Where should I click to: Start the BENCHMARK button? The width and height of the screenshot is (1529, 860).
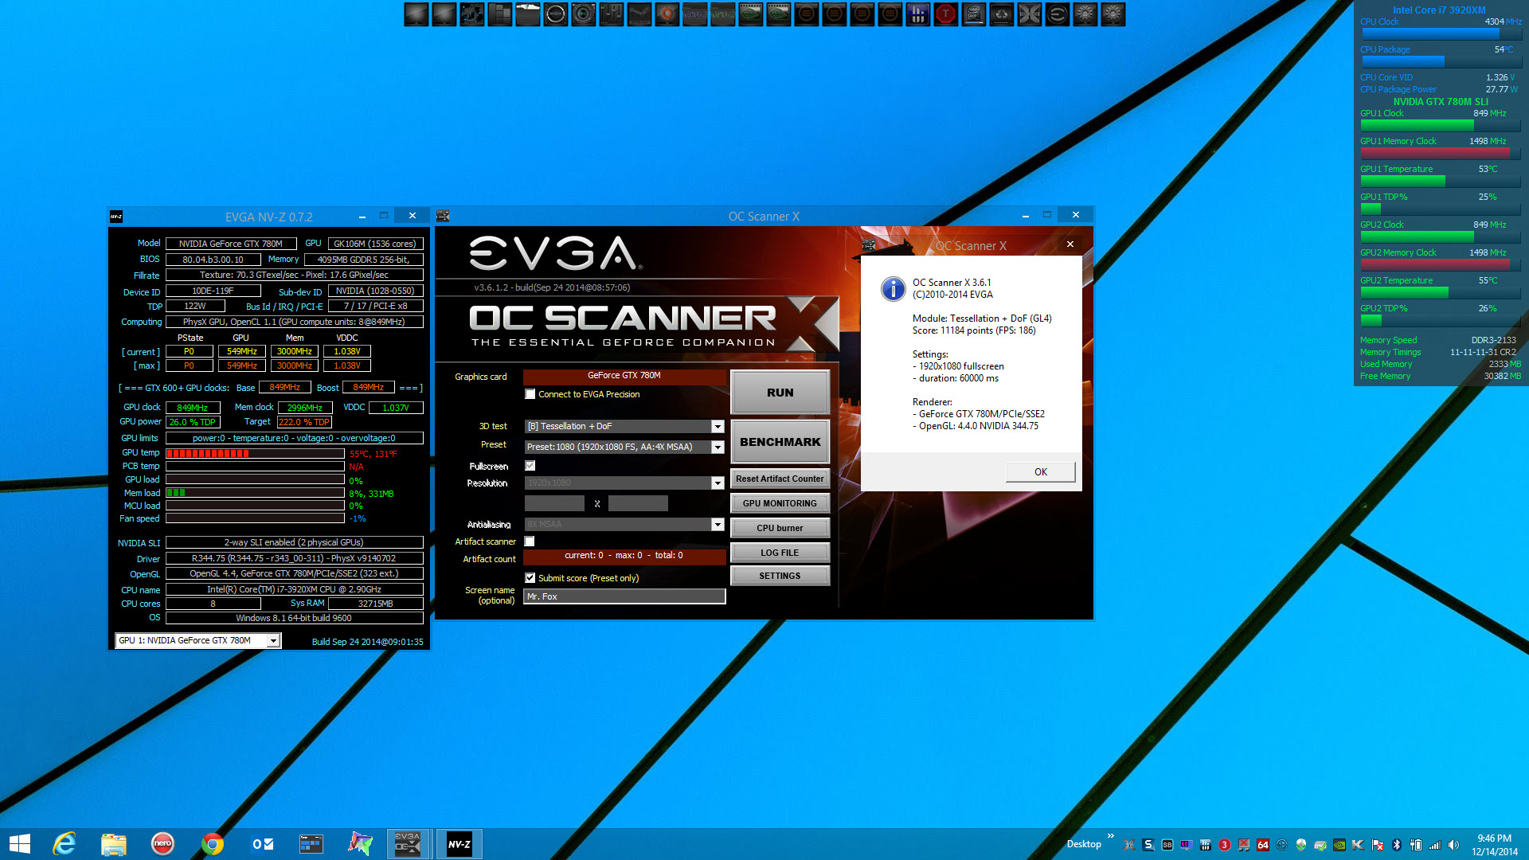pyautogui.click(x=780, y=442)
